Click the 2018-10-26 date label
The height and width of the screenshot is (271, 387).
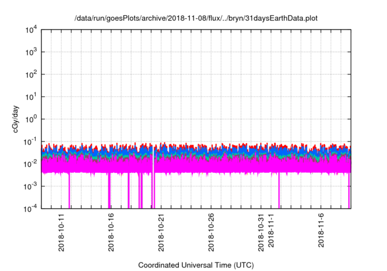click(x=211, y=233)
